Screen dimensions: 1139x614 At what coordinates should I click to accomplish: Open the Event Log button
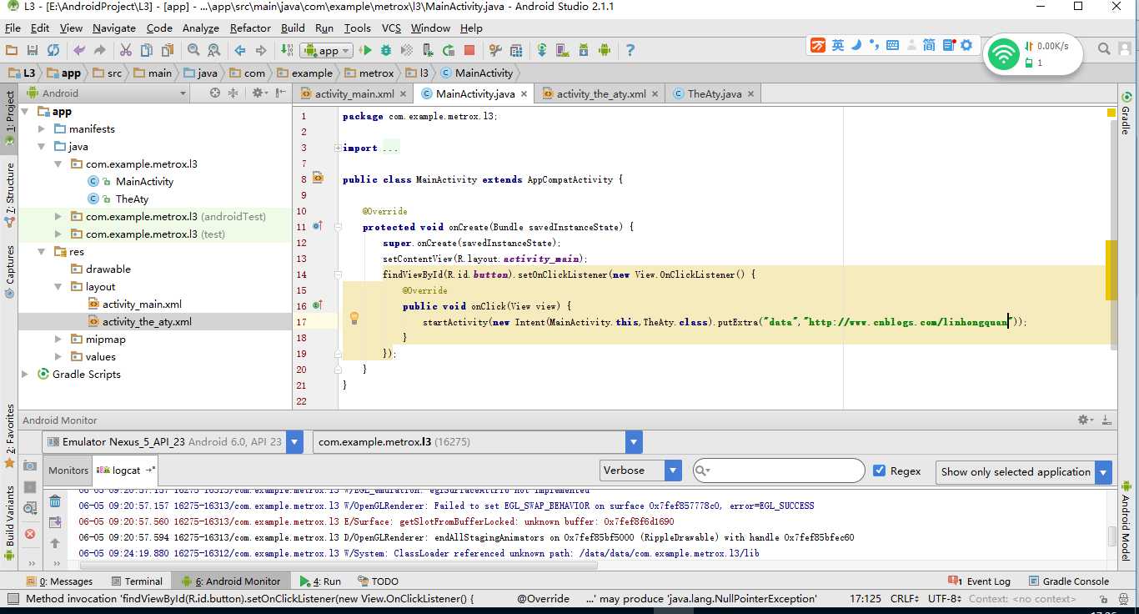tap(980, 581)
